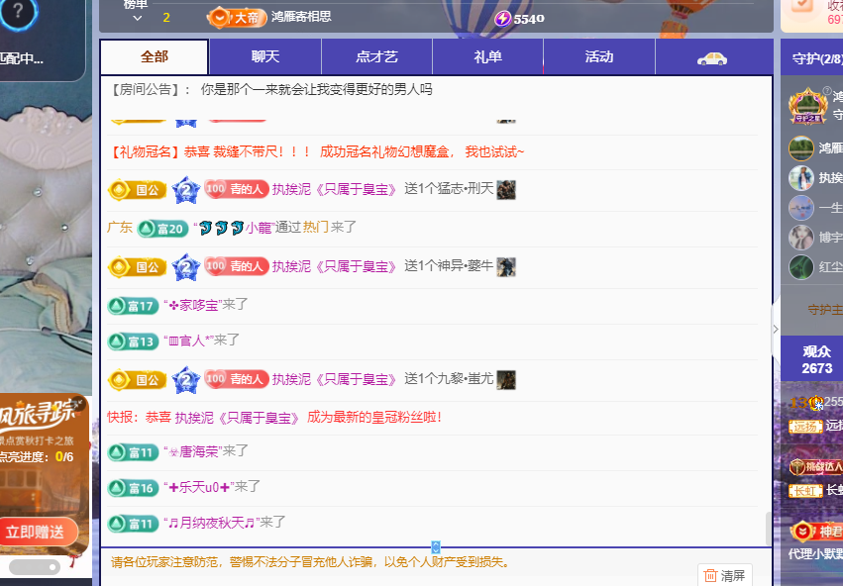The height and width of the screenshot is (586, 843).
Task: Click 裁缝不带尺 gift naming announcement
Action: coord(317,152)
